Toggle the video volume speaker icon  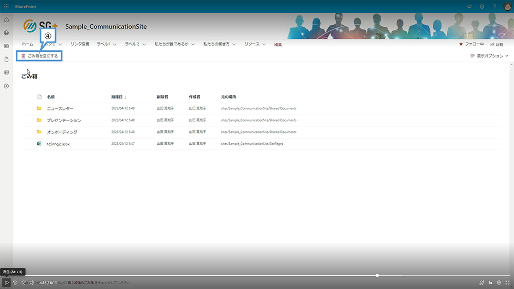click(x=32, y=283)
